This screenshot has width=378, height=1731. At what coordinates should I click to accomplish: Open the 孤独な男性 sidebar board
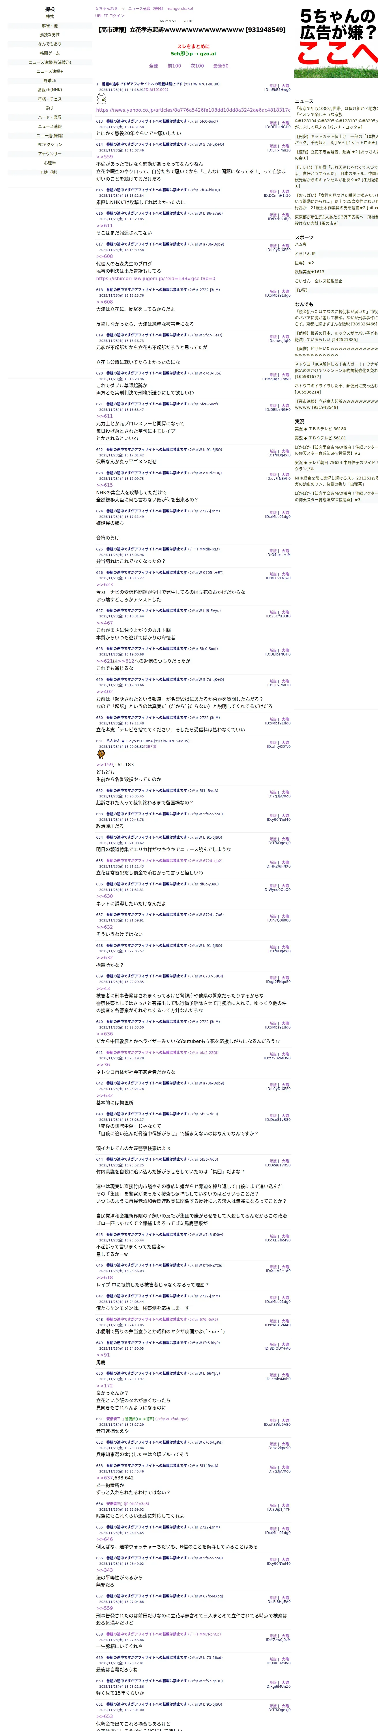point(50,35)
